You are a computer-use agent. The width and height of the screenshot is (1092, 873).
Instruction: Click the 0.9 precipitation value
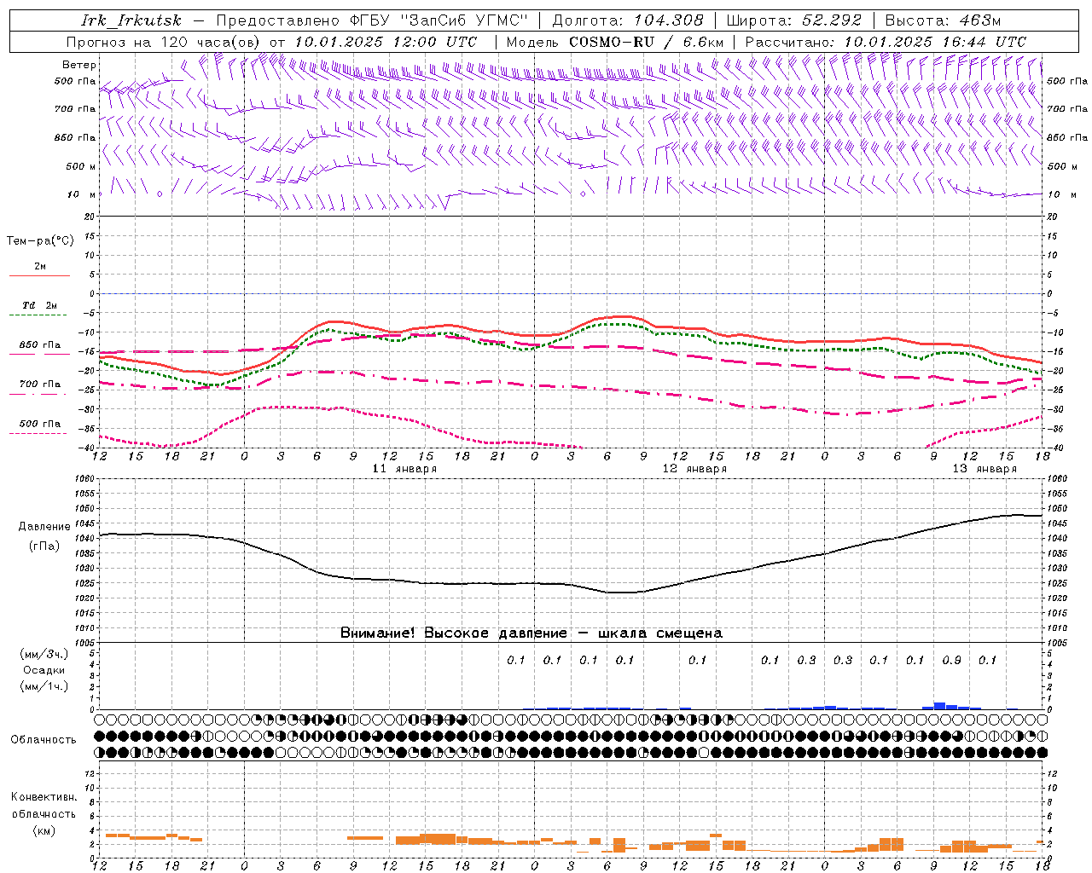click(x=951, y=661)
